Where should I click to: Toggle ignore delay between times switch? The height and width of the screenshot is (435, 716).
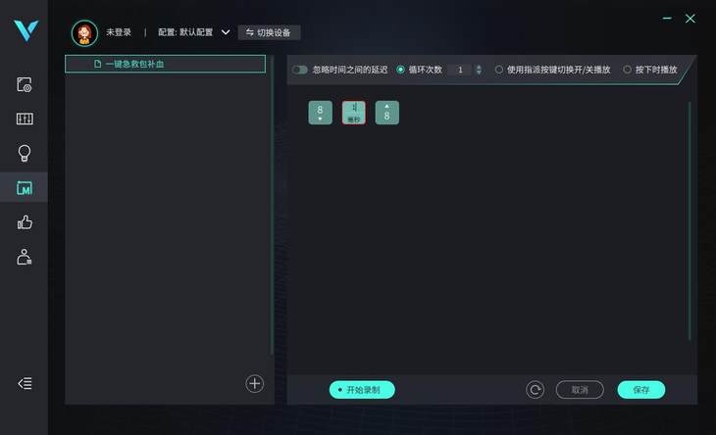click(299, 70)
